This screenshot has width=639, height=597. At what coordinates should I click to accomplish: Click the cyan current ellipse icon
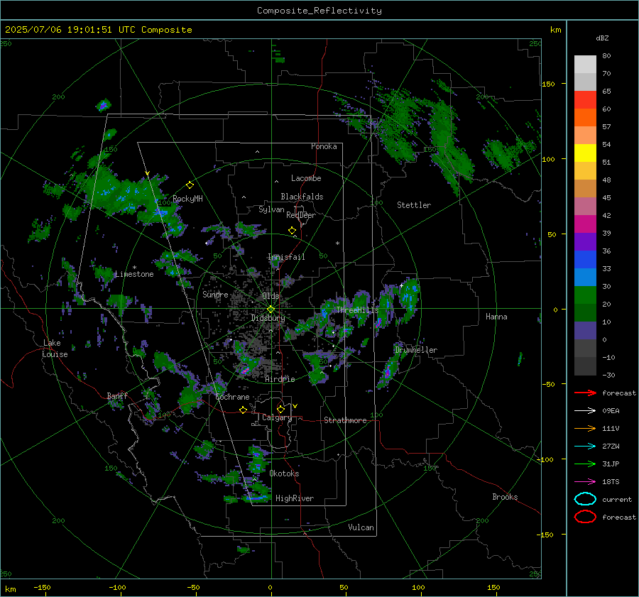[x=585, y=499]
